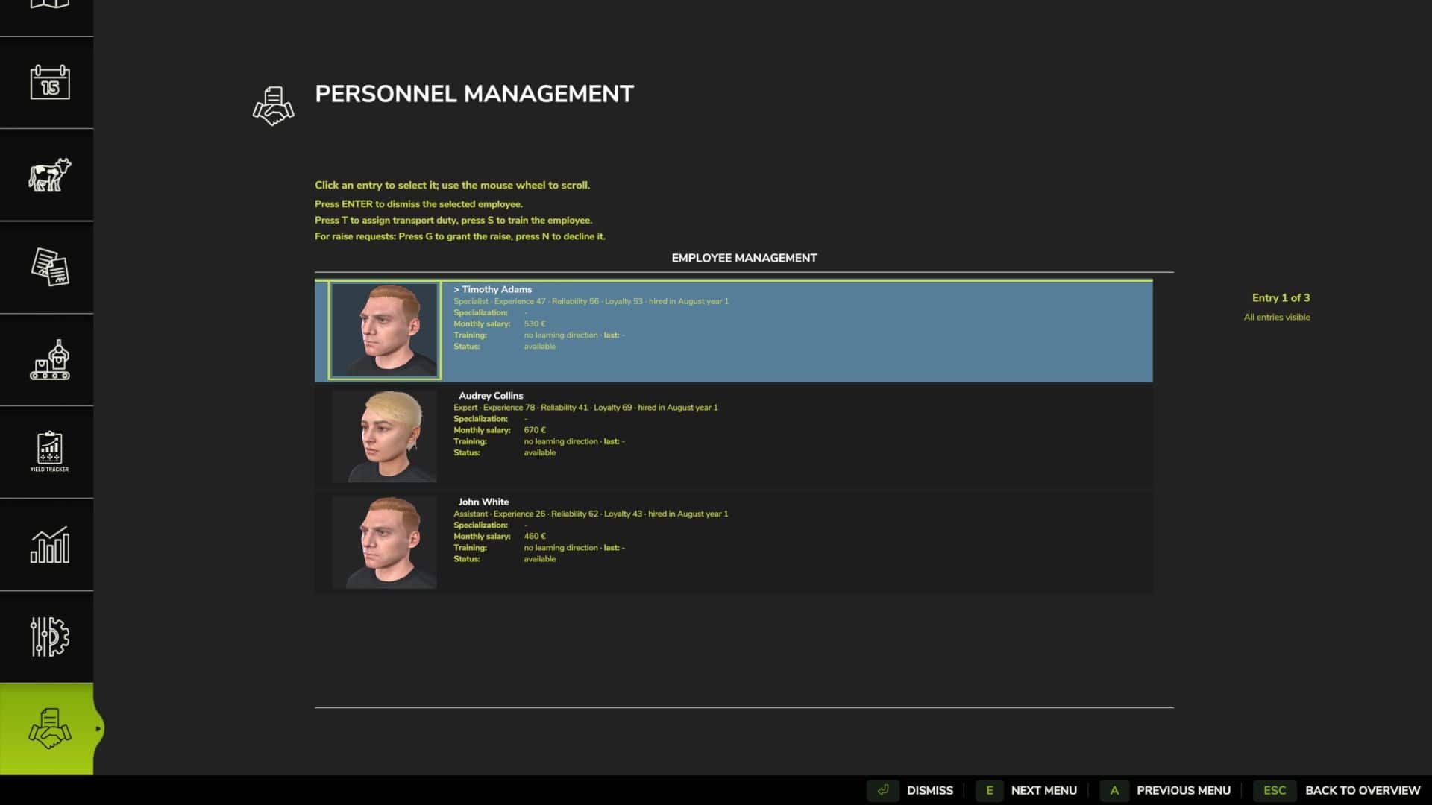Click Audrey Collins' training 'no learning direction' text
This screenshot has width=1432, height=805.
pos(561,441)
